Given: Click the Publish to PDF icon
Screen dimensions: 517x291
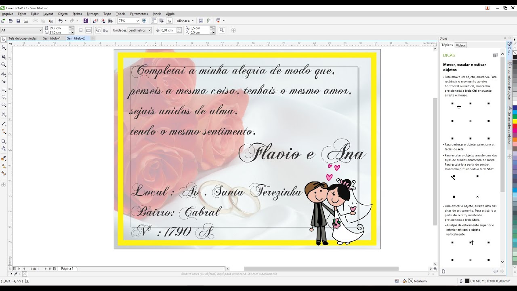Looking at the screenshot, I should (110, 21).
